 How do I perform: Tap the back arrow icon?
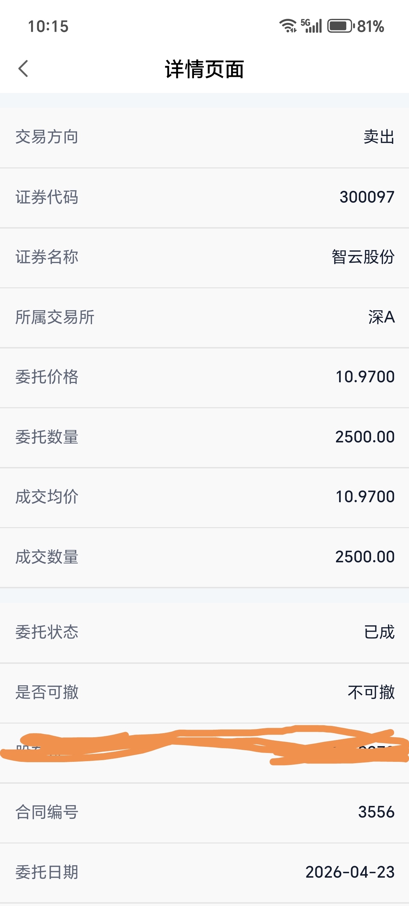23,69
